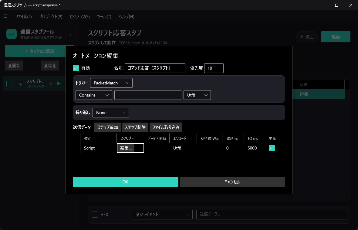Click the キャンセル button

232,182
